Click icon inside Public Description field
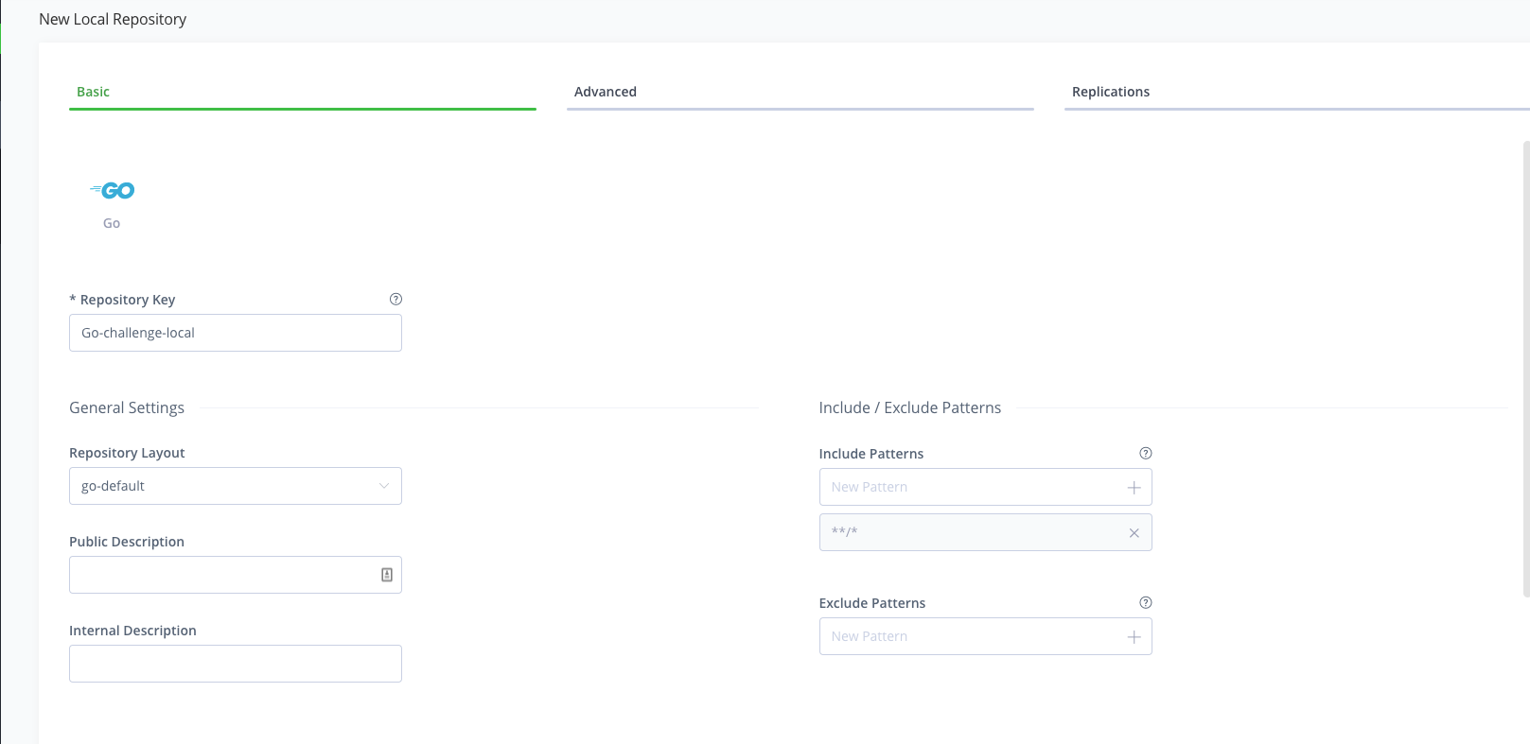 coord(387,575)
